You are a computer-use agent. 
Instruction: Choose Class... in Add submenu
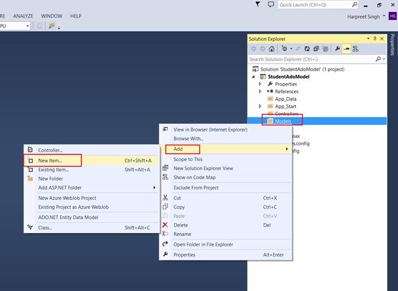[91, 228]
